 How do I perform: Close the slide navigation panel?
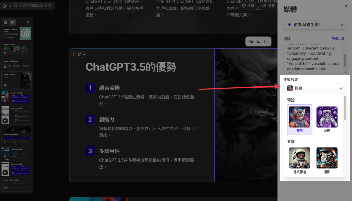(x=28, y=22)
